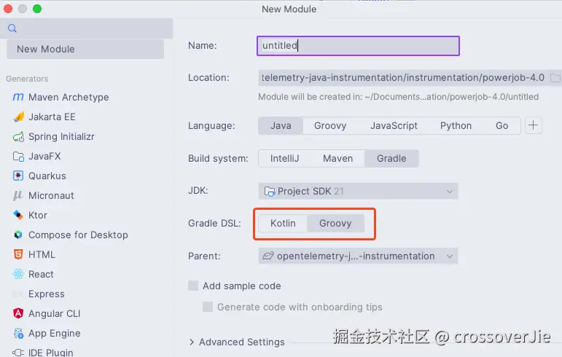
Task: Click the Maven Archetype icon
Action: click(18, 97)
